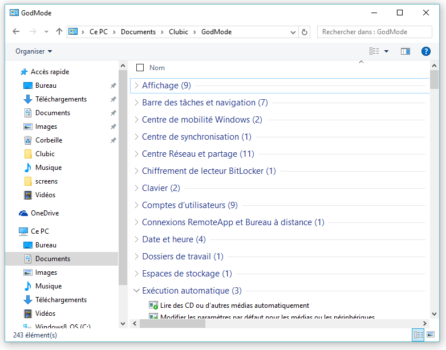The image size is (446, 350).
Task: Click horizontal scrollbar right arrow
Action: pos(425,324)
